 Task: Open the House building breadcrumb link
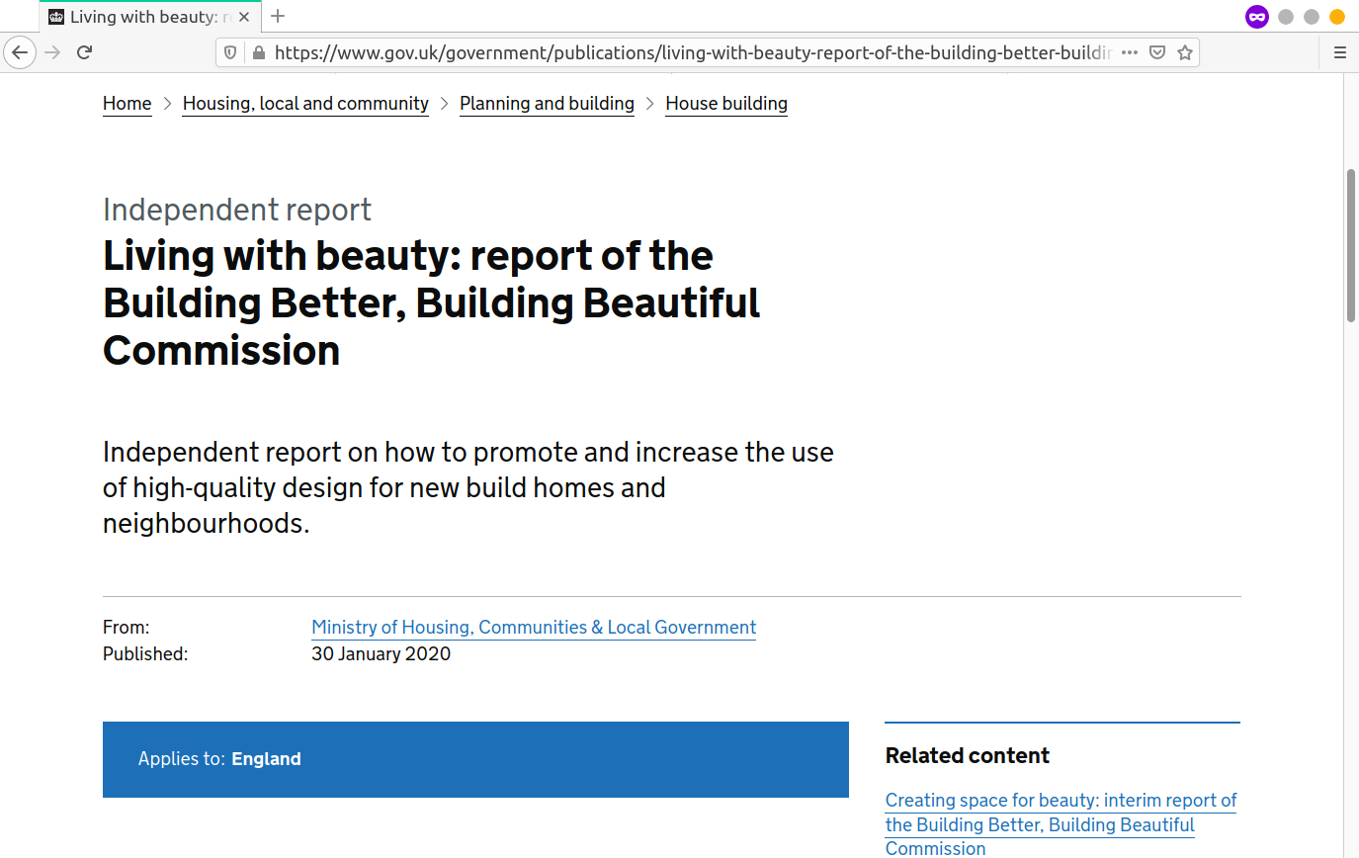[x=726, y=104]
